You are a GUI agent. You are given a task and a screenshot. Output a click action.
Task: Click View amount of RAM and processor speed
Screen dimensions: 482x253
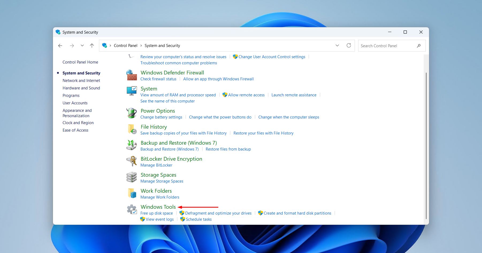pos(178,95)
